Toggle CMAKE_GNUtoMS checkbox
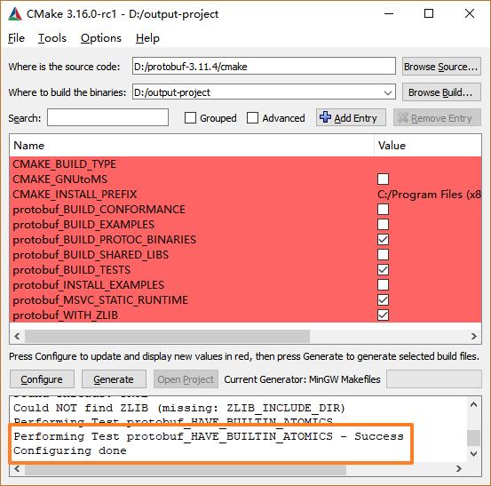Image resolution: width=491 pixels, height=486 pixels. click(x=383, y=179)
